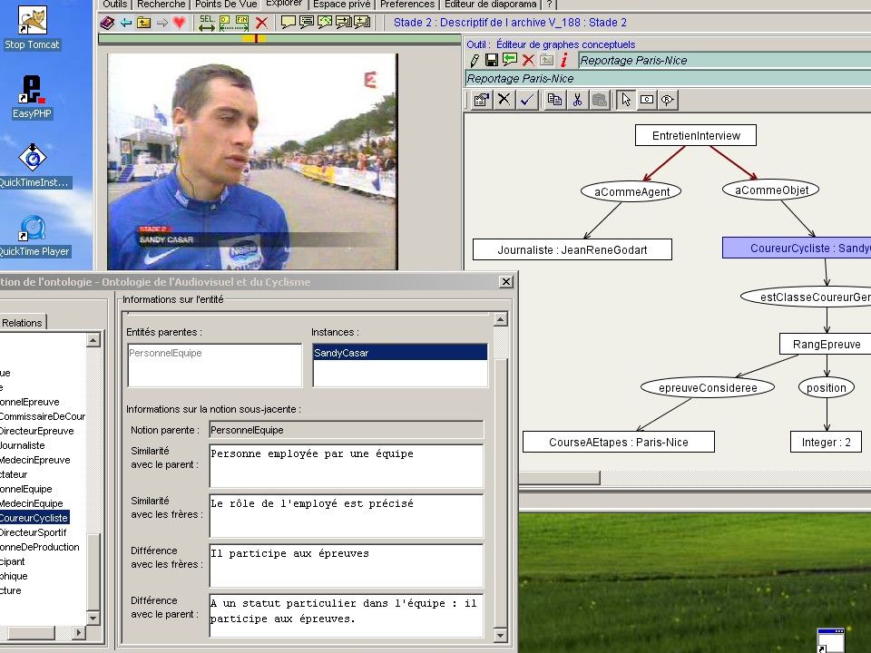Click the grey forward arrow icon

(x=162, y=23)
